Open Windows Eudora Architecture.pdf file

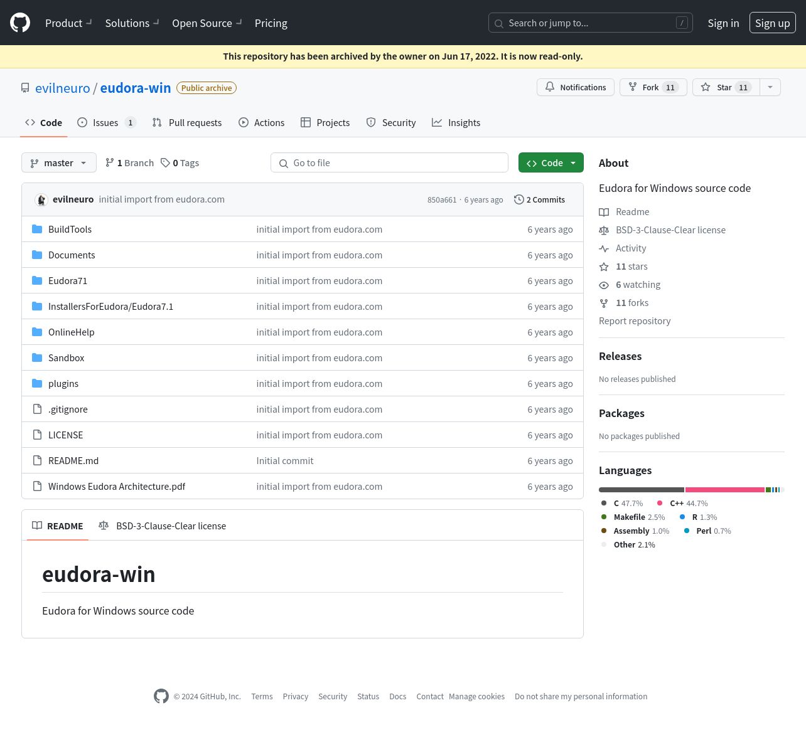(117, 487)
